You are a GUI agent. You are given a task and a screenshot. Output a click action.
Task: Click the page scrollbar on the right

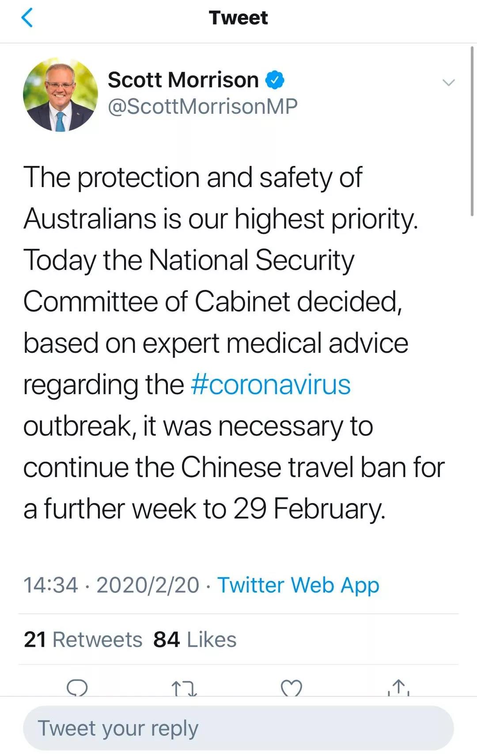tap(473, 132)
